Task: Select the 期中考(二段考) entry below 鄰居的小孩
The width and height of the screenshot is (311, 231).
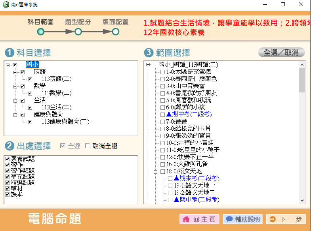Action: pyautogui.click(x=189, y=115)
